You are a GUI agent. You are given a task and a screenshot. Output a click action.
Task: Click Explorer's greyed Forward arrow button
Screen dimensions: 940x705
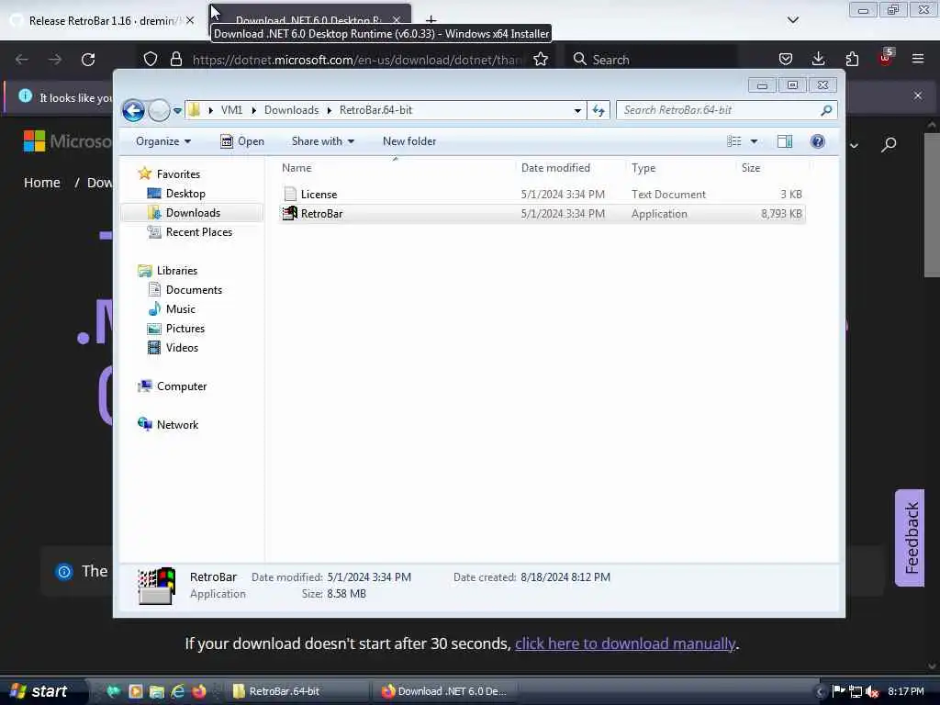(x=159, y=110)
